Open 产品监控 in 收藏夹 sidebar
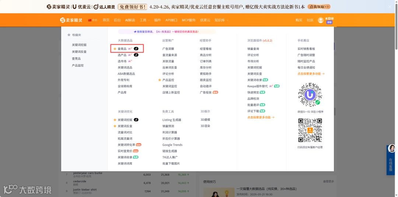Screen dimensions: 398x197 point(78,66)
